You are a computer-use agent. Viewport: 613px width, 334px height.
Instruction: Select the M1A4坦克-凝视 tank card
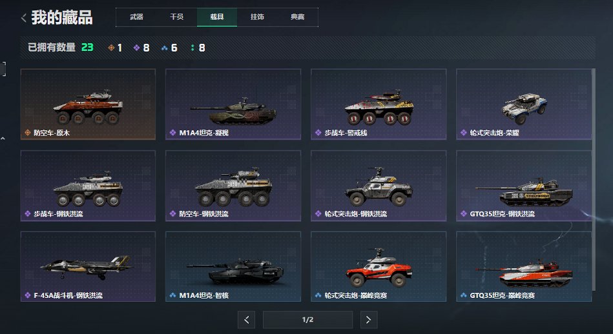[x=233, y=104]
